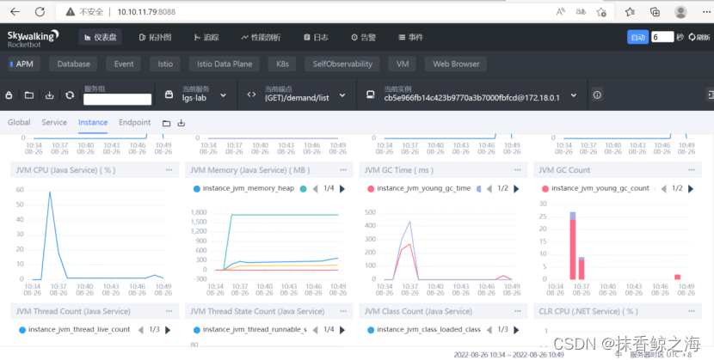Select the Database dashboard button
Screen dimensions: 714x360
point(74,64)
